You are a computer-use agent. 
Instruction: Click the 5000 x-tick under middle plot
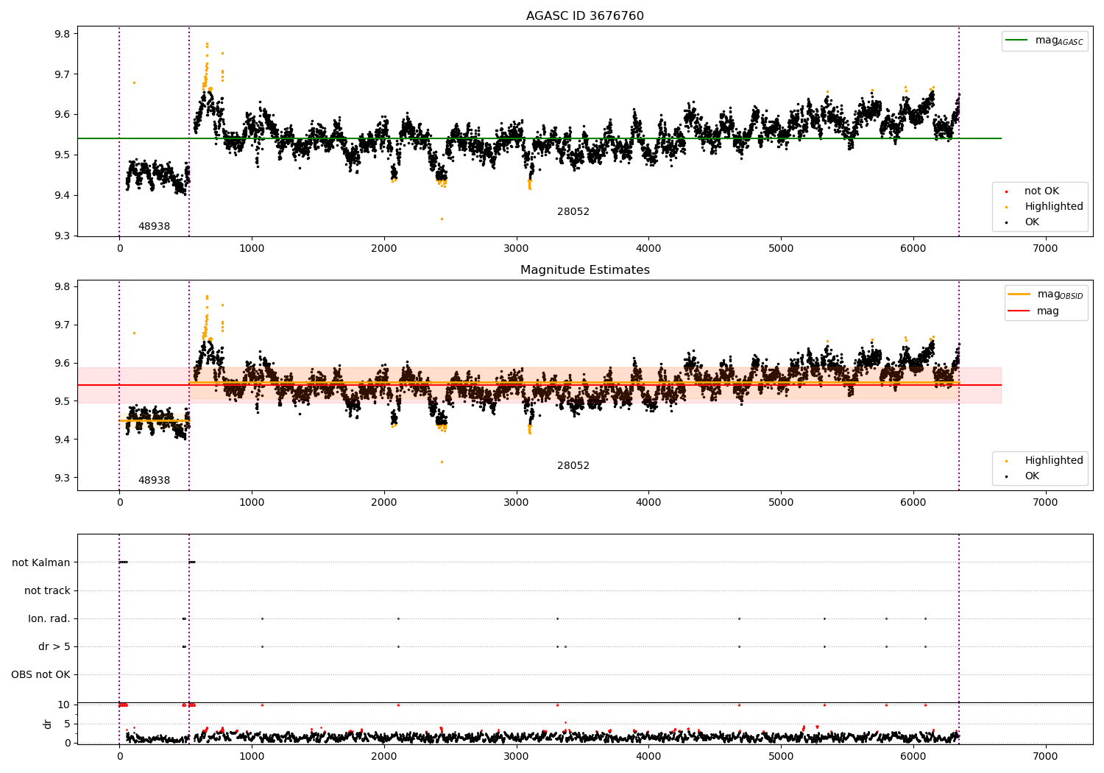pyautogui.click(x=781, y=503)
